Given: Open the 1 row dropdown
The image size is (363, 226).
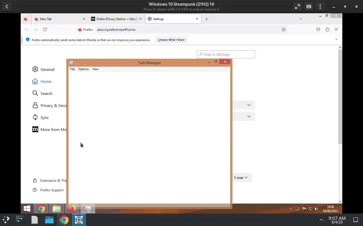Looking at the screenshot, I should click(x=242, y=178).
